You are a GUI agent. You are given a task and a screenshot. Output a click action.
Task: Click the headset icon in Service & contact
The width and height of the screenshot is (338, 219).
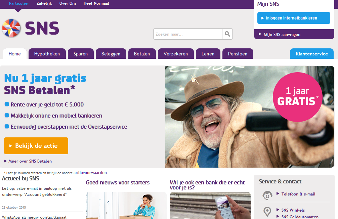point(267,195)
